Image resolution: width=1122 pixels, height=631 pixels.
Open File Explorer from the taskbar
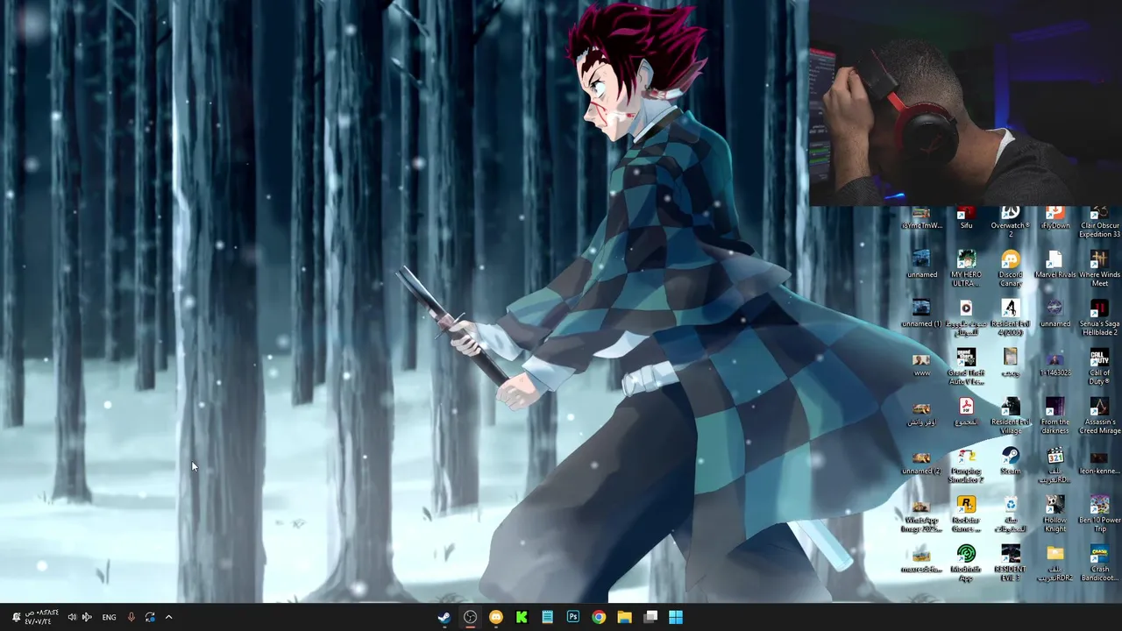click(x=624, y=617)
